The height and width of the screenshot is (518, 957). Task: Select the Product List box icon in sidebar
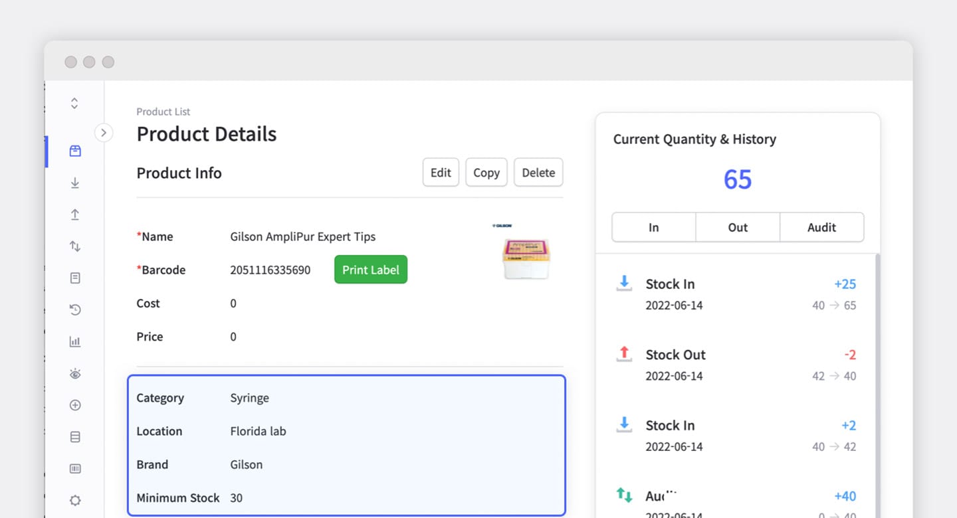tap(74, 151)
